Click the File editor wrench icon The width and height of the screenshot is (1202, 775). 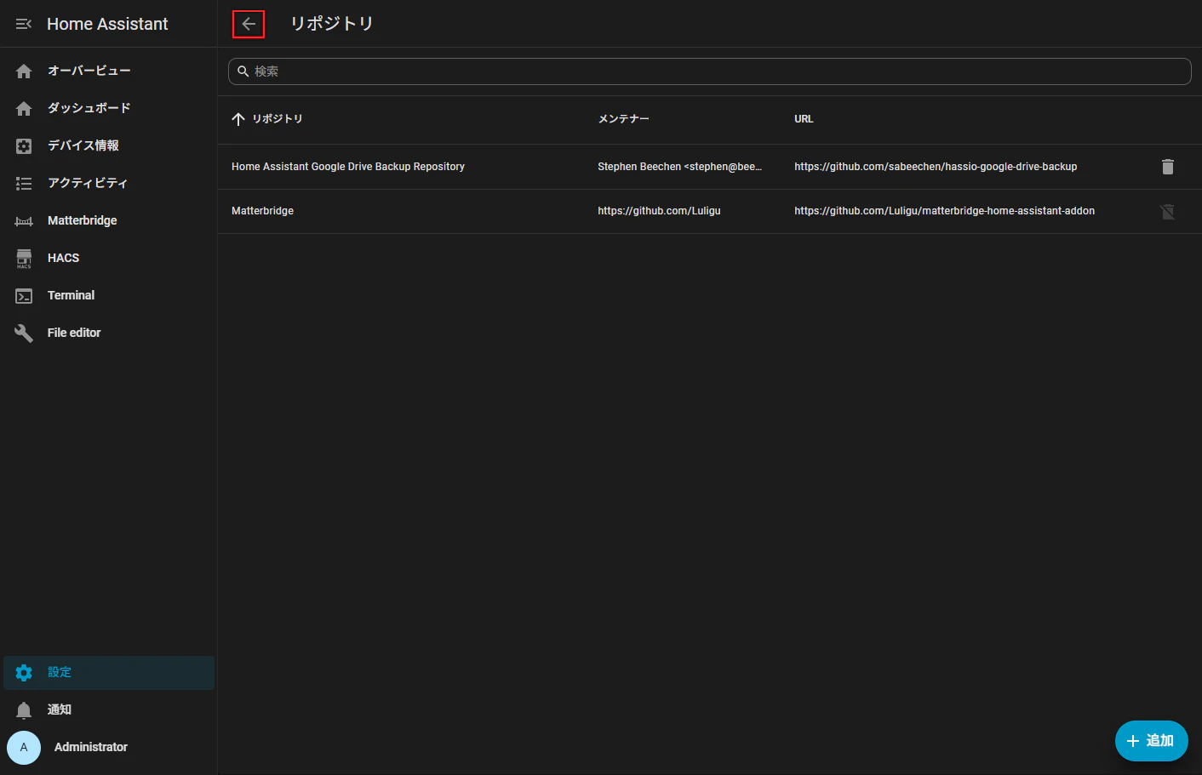[24, 333]
